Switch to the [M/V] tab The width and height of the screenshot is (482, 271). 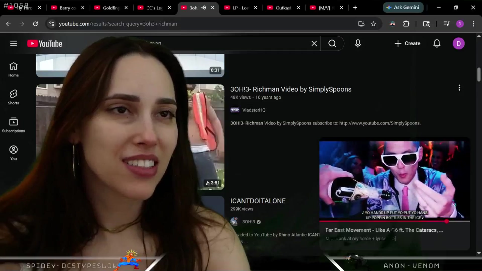click(326, 8)
